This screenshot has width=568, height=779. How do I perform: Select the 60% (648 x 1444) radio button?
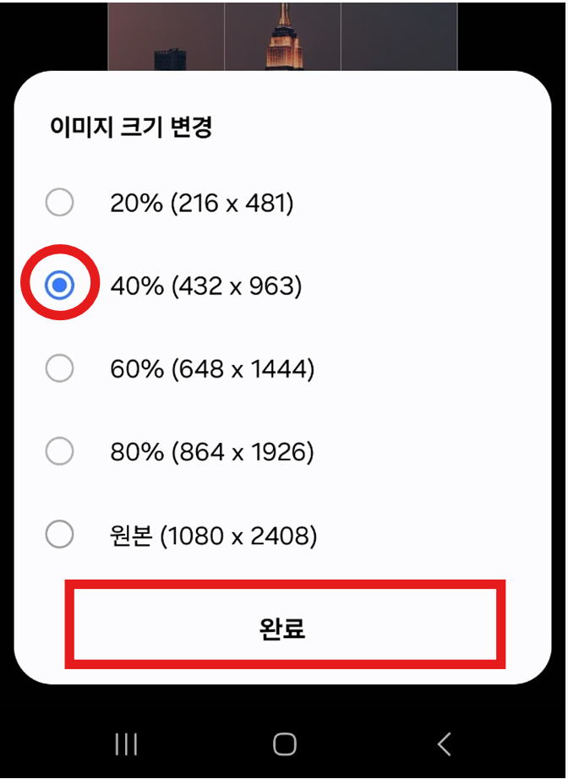point(59,368)
